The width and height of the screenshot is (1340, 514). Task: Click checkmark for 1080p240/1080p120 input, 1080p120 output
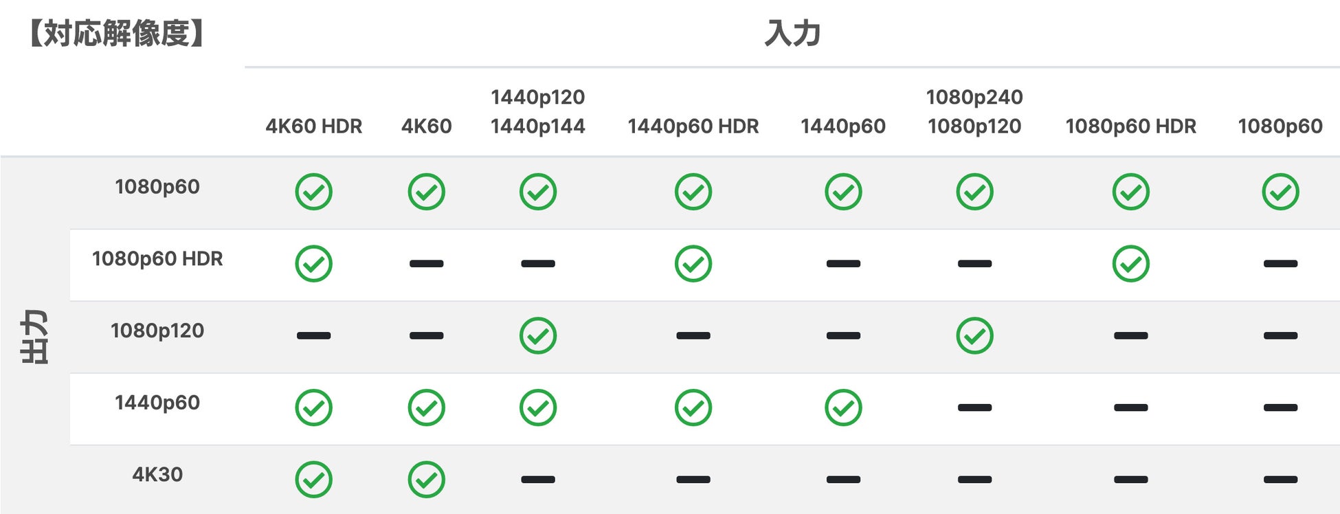(974, 335)
